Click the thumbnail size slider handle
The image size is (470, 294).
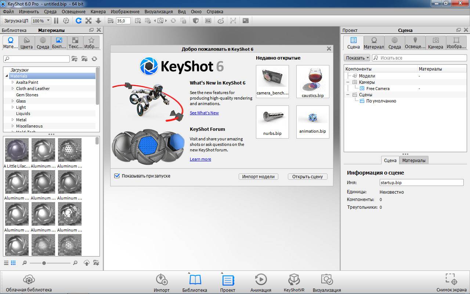[44, 263]
